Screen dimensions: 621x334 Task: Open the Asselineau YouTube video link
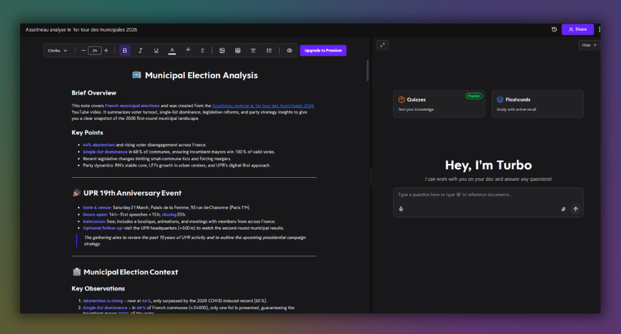(x=263, y=105)
